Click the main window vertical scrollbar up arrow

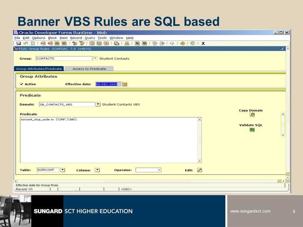click(288, 48)
